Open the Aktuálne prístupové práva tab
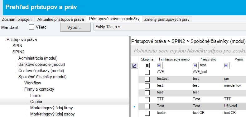The image size is (246, 117). point(60,19)
